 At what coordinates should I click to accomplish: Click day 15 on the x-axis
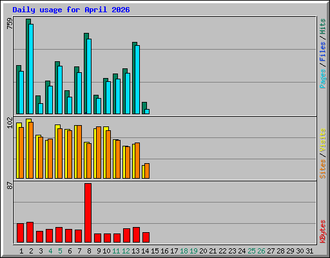[155, 251]
